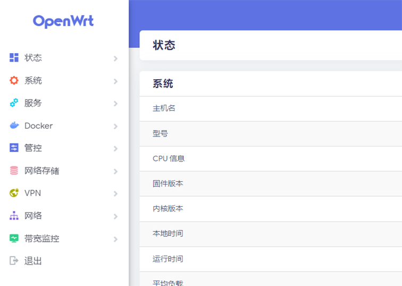Click the 状态 dashboard icon
This screenshot has width=402, height=286.
tap(14, 57)
